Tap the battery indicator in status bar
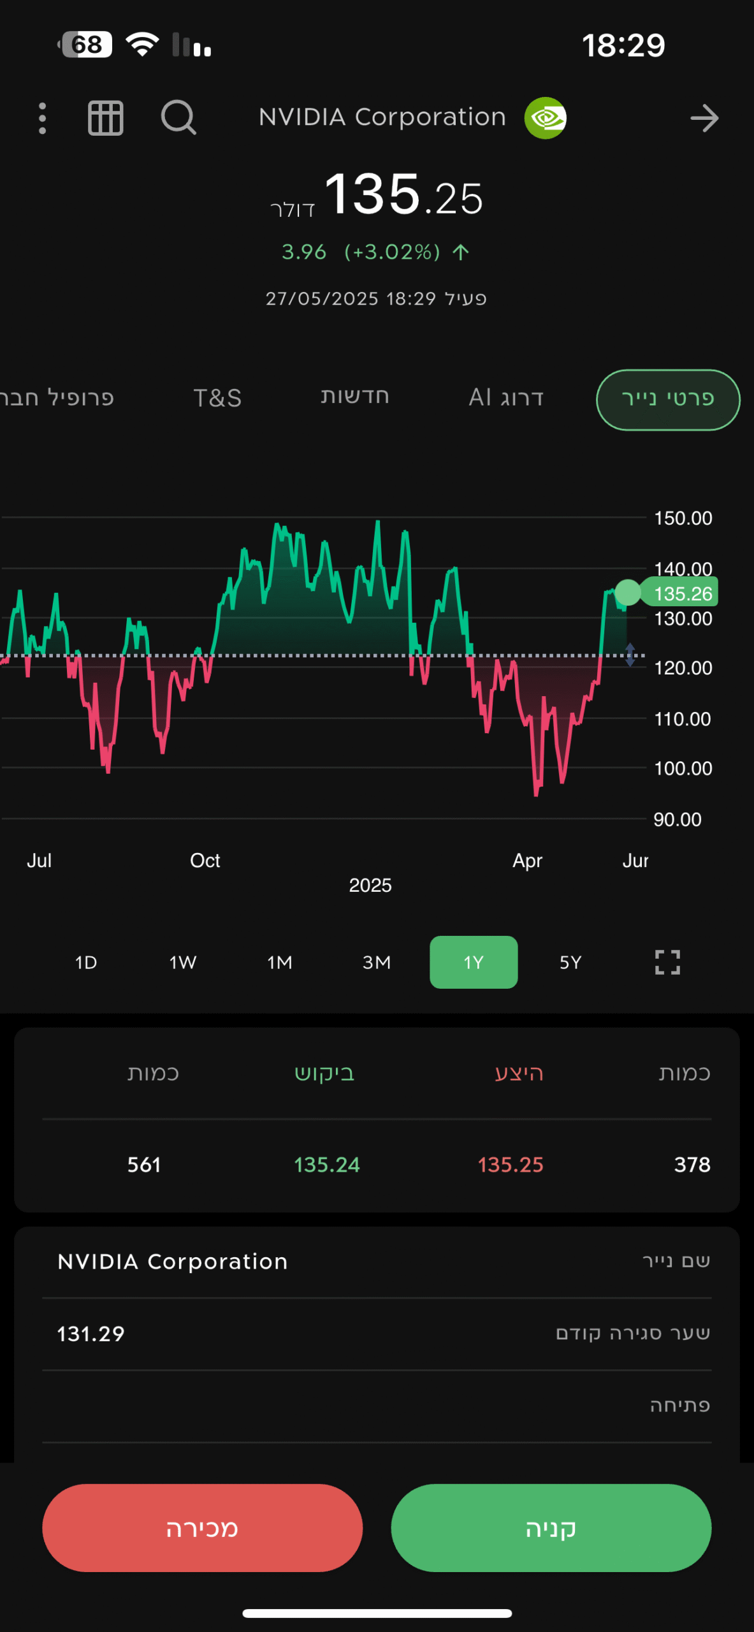Viewport: 754px width, 1632px height. tap(85, 45)
